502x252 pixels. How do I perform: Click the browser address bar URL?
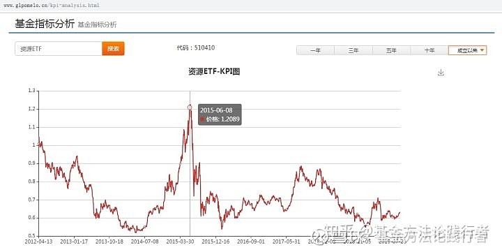52,6
